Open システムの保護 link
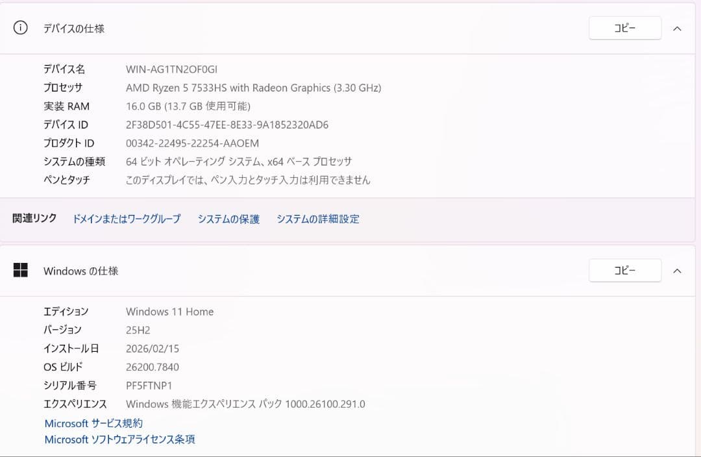This screenshot has height=457, width=701. pos(228,219)
